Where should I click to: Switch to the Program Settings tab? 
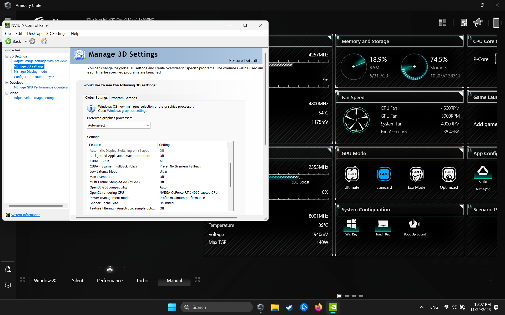point(124,98)
